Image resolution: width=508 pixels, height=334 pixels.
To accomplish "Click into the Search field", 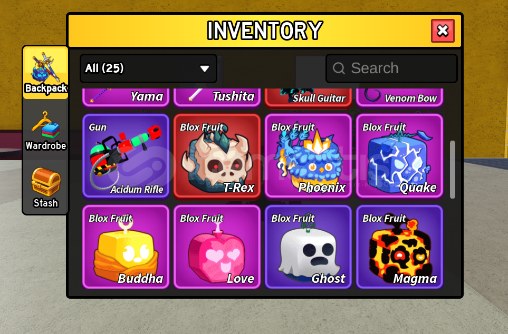I will click(x=391, y=68).
